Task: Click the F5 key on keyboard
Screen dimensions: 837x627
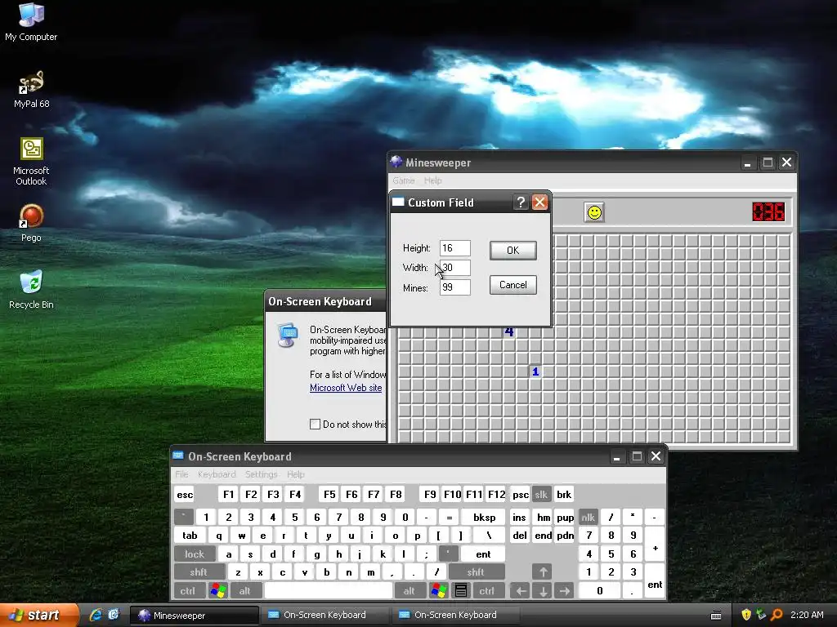Action: tap(329, 495)
